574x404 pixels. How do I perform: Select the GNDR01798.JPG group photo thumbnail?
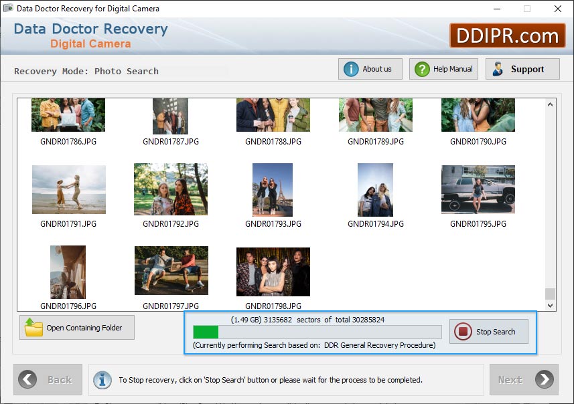coord(273,272)
